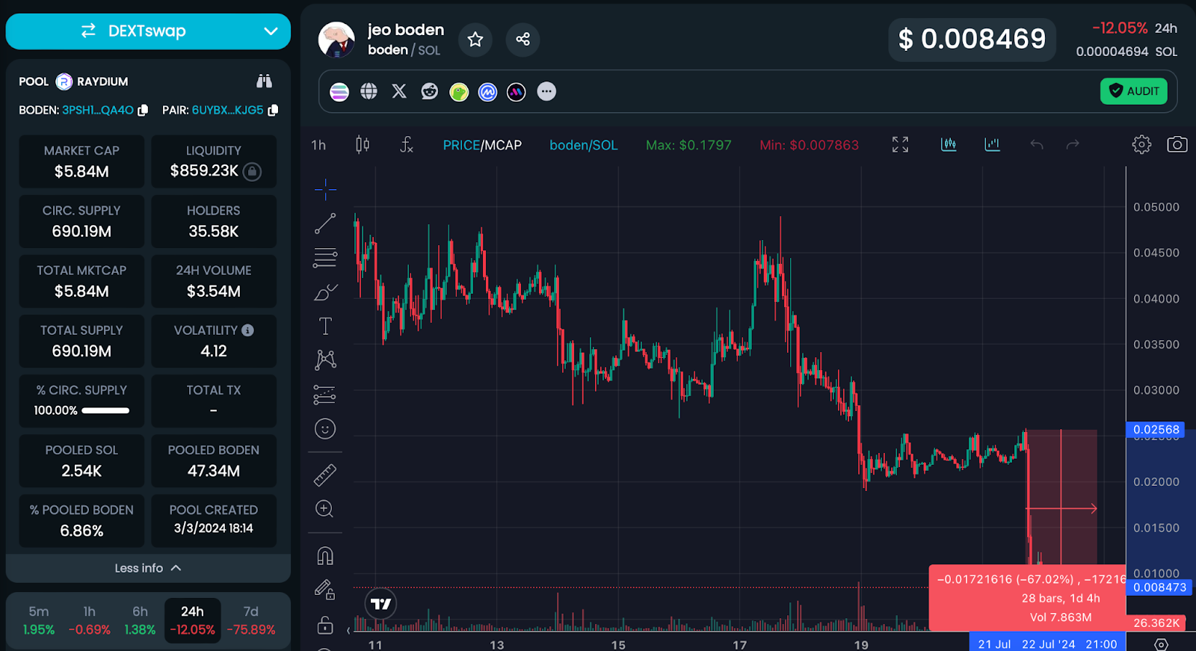Click the 24H VOLUME $3.54M card

tap(214, 281)
